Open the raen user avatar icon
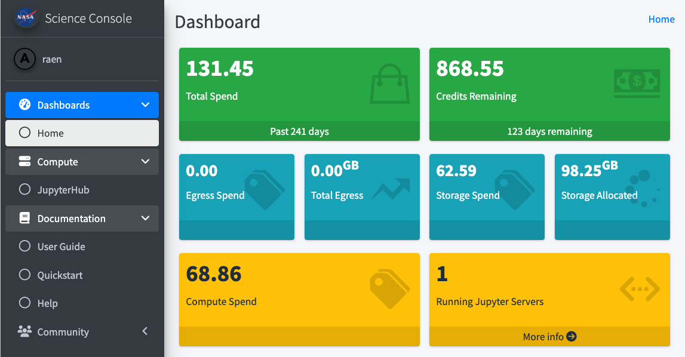The image size is (685, 357). [25, 59]
